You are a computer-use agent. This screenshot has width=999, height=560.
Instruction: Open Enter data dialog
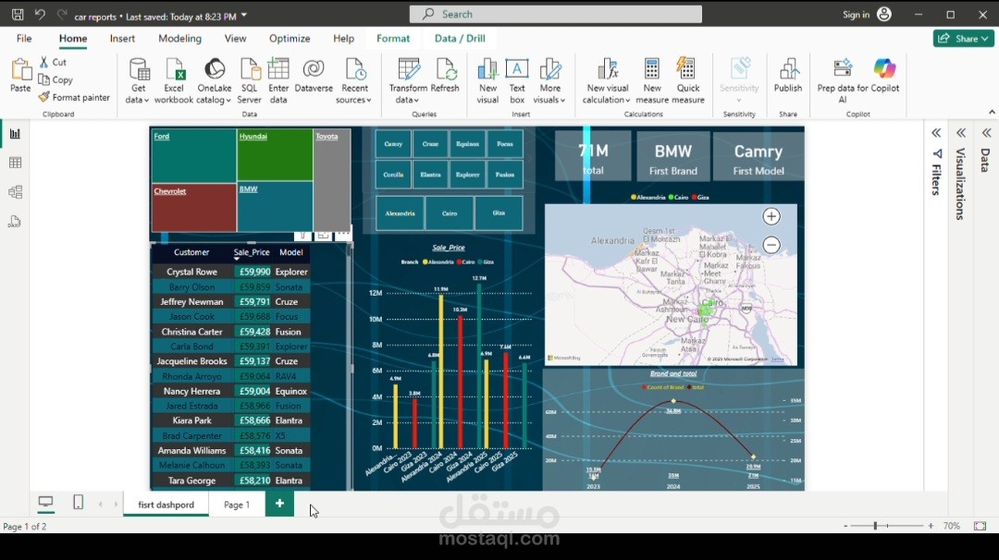[278, 80]
